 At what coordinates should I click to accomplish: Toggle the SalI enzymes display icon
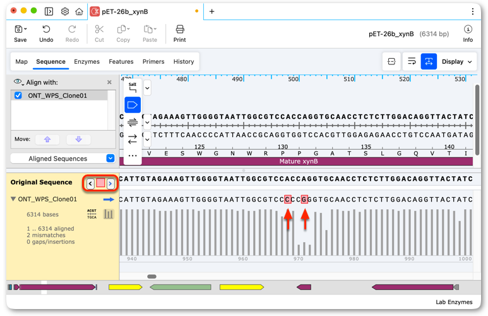tap(133, 88)
